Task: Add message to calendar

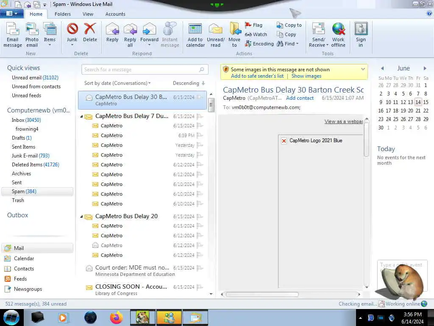Action: [x=195, y=35]
